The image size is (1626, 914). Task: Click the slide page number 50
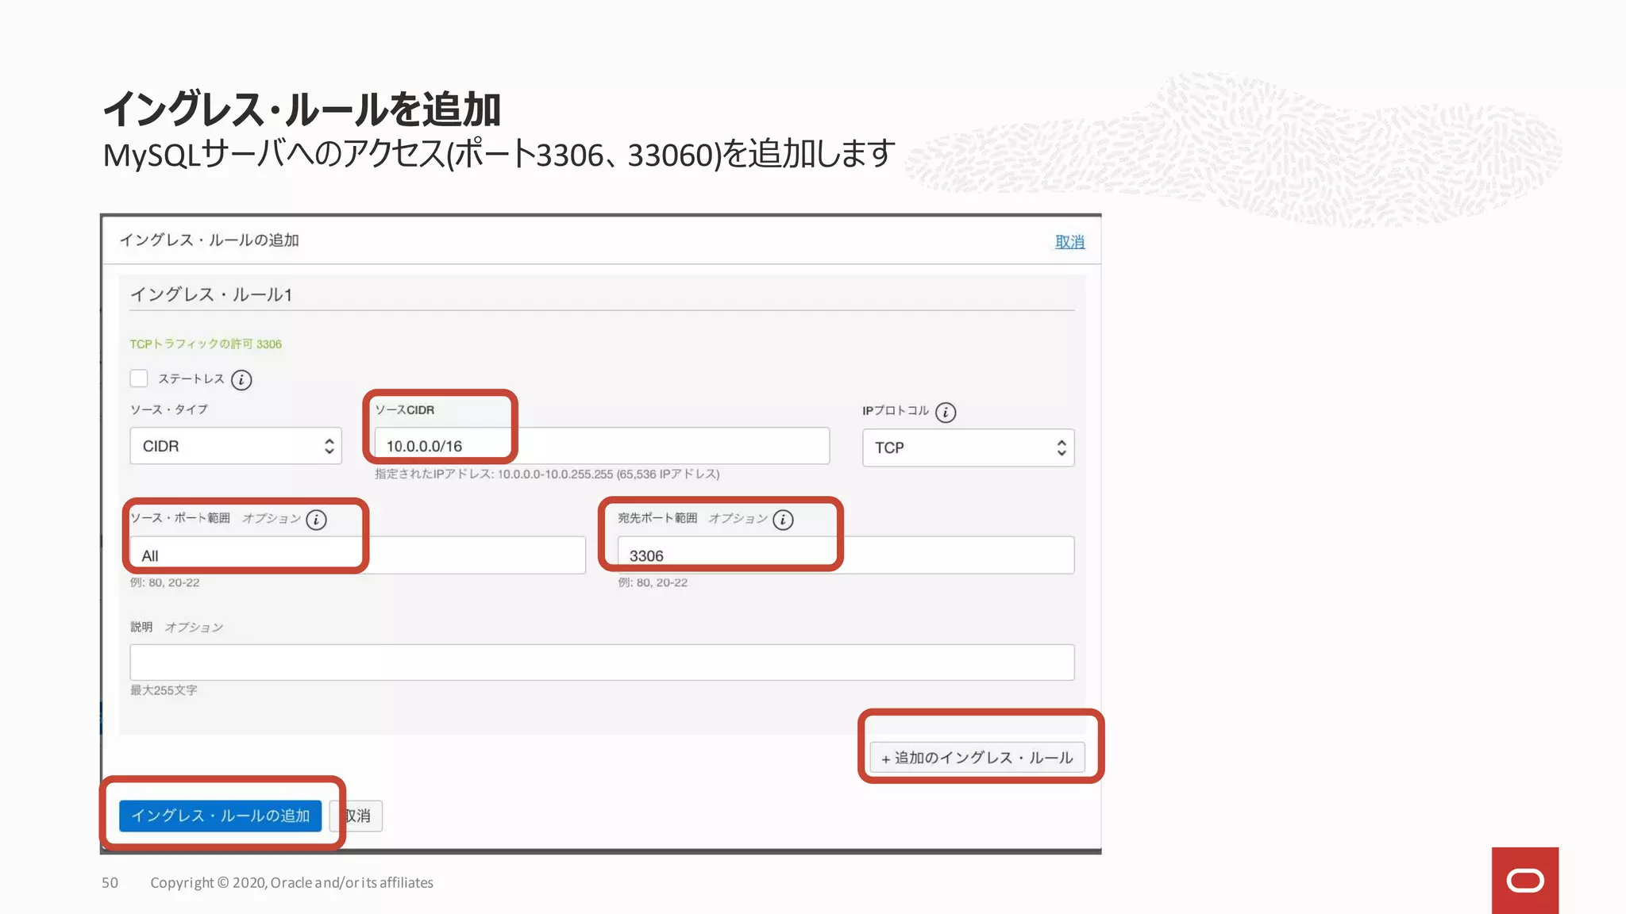pos(110,882)
